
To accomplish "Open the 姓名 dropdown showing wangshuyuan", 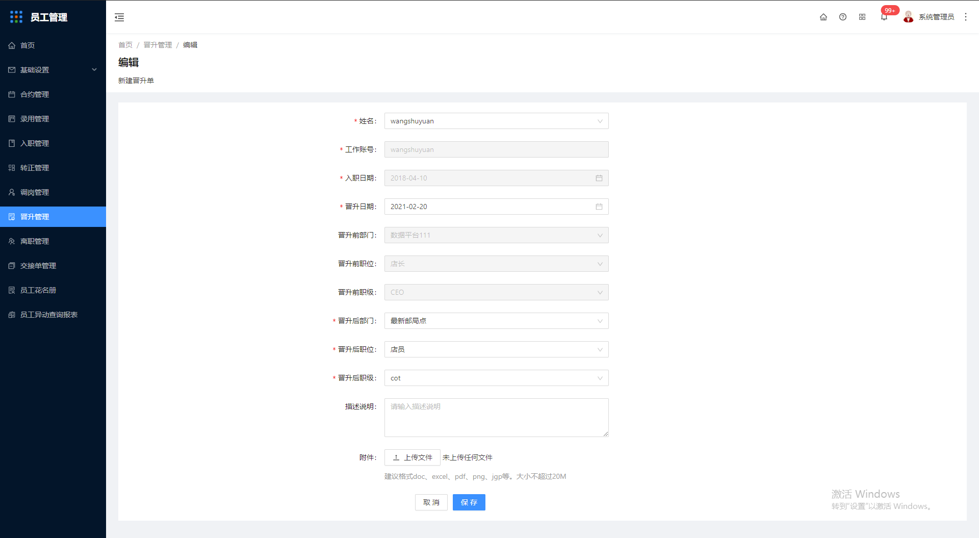I will [496, 121].
